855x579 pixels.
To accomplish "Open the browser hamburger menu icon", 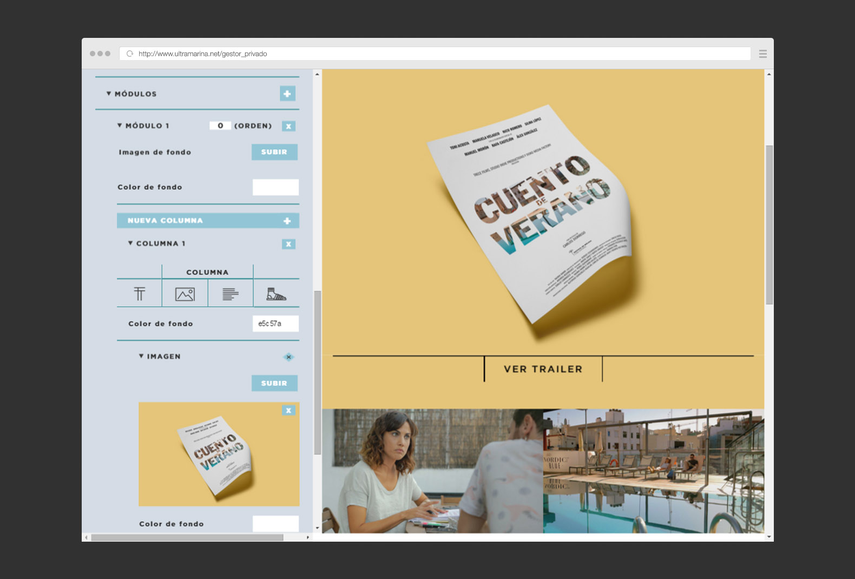I will (763, 54).
